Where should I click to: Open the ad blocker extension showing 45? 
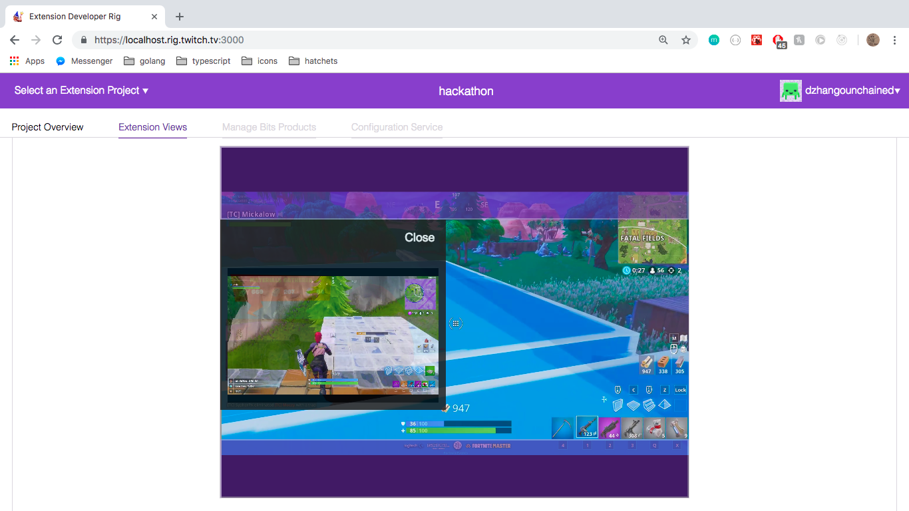[779, 41]
